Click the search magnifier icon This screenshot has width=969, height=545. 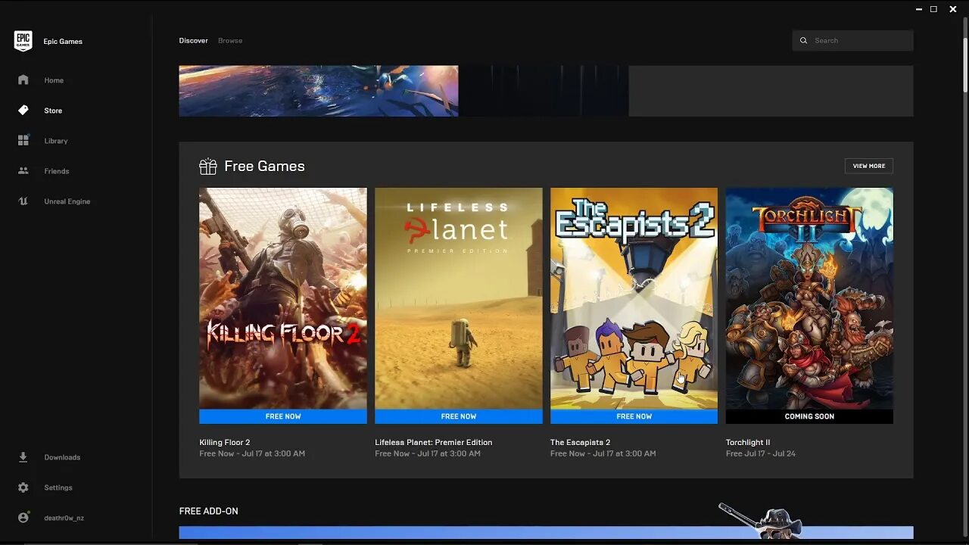pos(804,41)
